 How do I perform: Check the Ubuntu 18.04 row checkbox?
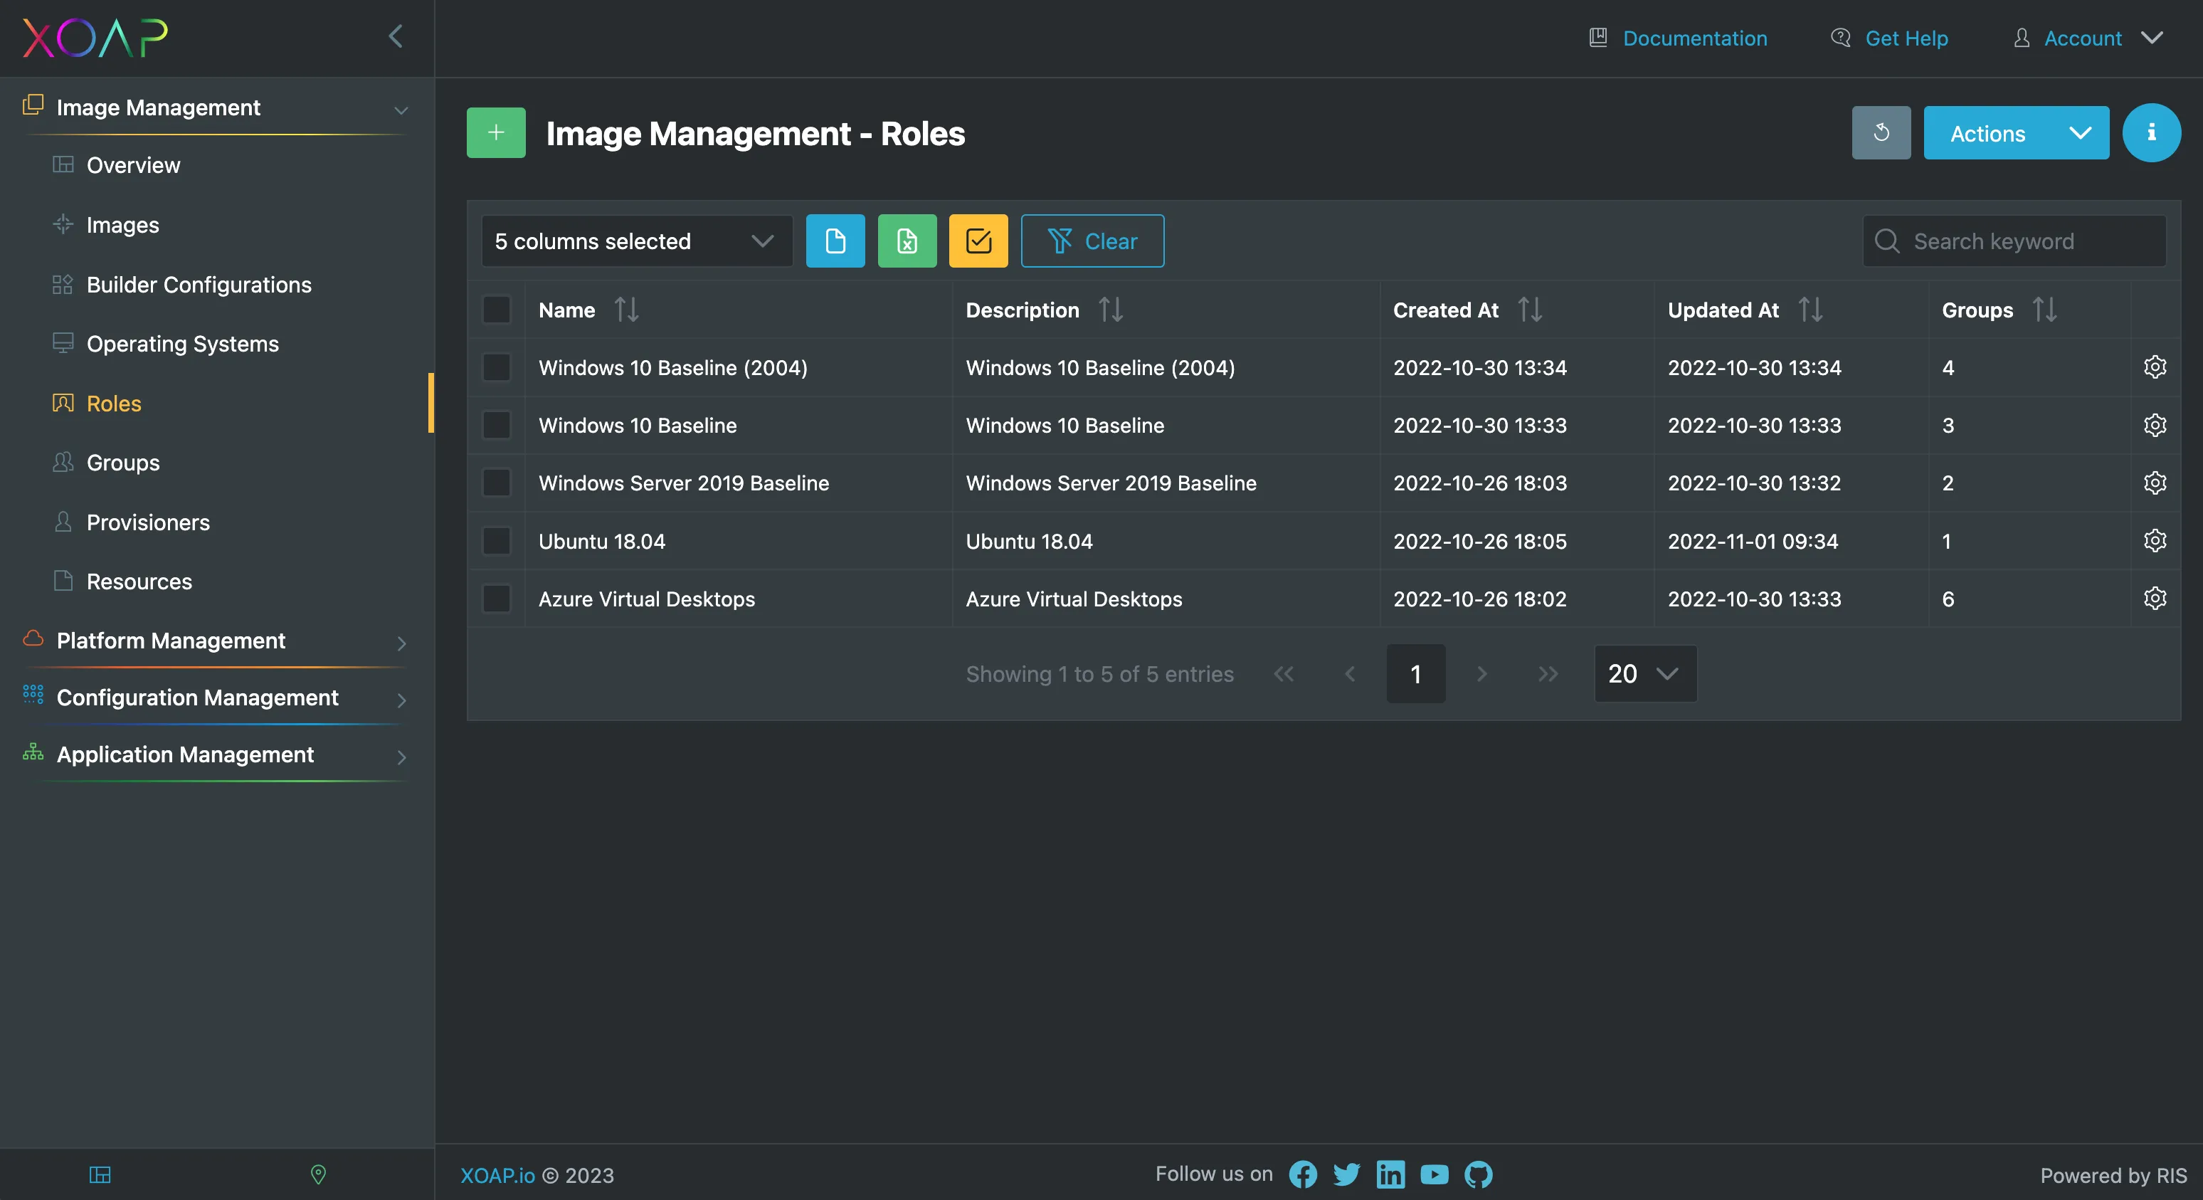coord(496,540)
